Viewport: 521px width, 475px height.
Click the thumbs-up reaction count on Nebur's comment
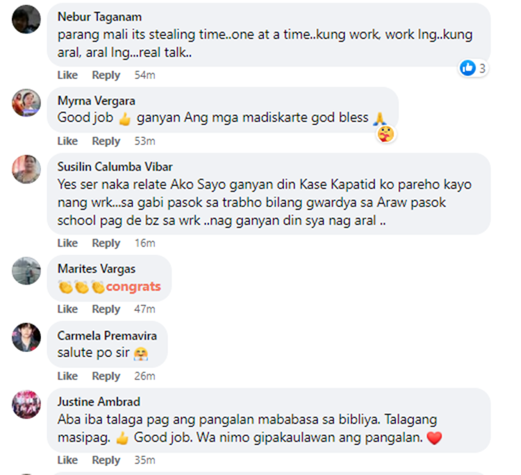coord(473,69)
